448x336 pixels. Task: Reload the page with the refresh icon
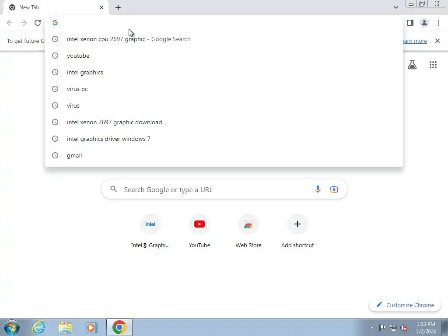tap(38, 23)
